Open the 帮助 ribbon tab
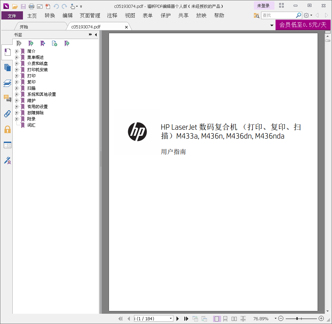Screen dimensions: 332x324 coord(219,16)
